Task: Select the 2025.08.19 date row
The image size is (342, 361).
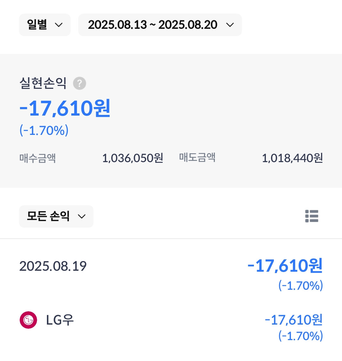Action: 53,266
